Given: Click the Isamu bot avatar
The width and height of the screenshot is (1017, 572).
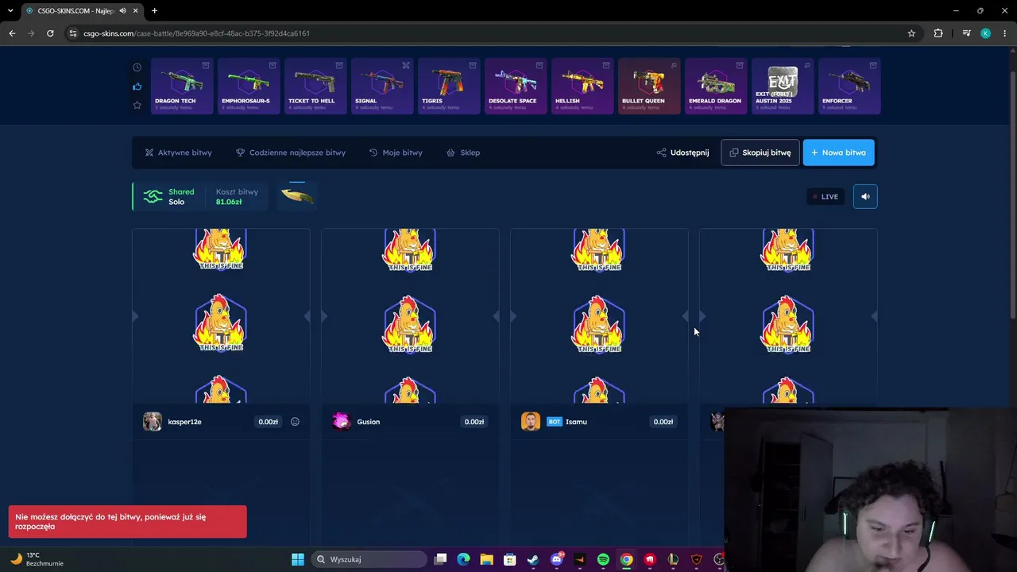Looking at the screenshot, I should click(531, 422).
